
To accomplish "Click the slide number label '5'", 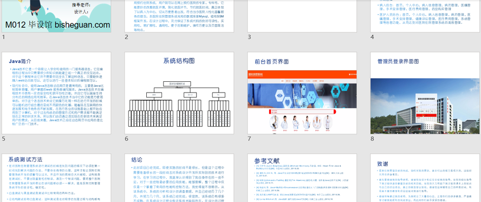I will pyautogui.click(x=3, y=139).
